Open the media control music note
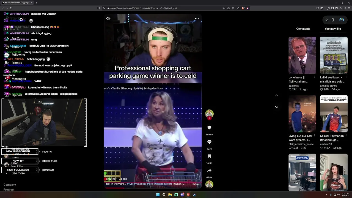This screenshot has height=198, width=352. tap(328, 8)
